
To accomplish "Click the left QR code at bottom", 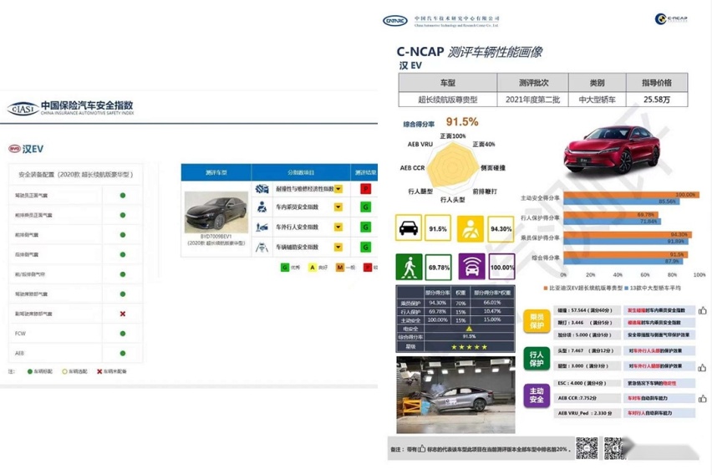I will click(587, 448).
